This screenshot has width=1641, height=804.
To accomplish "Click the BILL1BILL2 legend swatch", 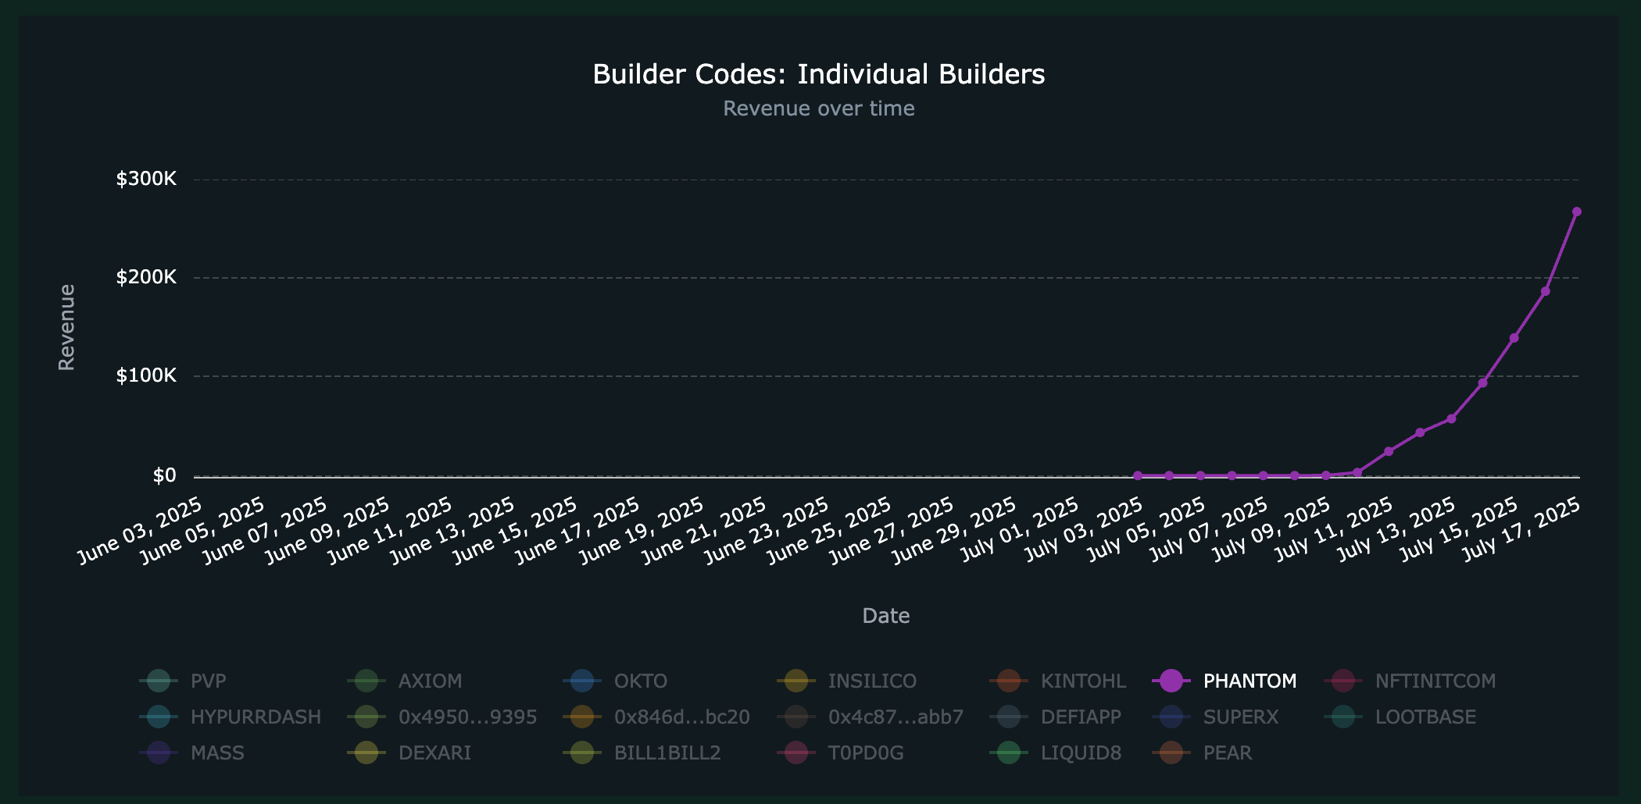I will click(x=581, y=753).
